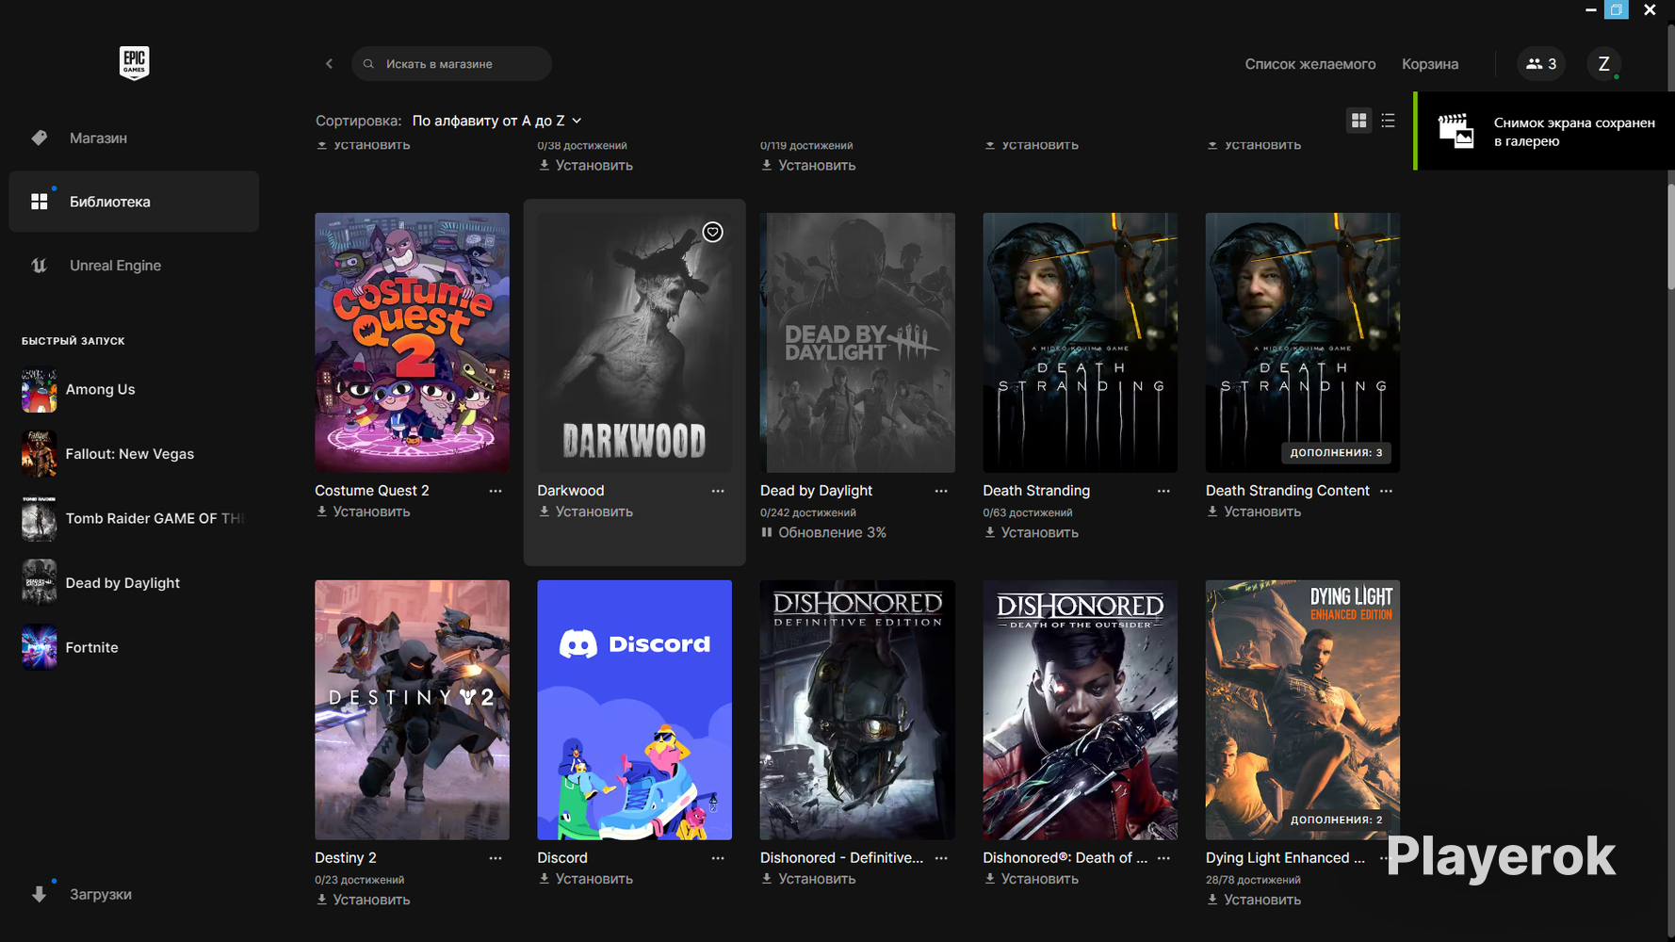Image resolution: width=1675 pixels, height=942 pixels.
Task: Open the wishlist (Список желаемого)
Action: tap(1309, 64)
